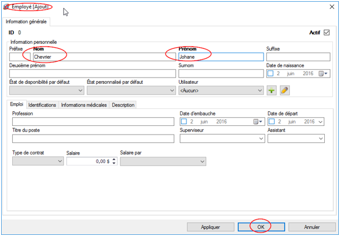The width and height of the screenshot is (340, 236).
Task: Open the Salaire par dropdown
Action: pyautogui.click(x=163, y=161)
